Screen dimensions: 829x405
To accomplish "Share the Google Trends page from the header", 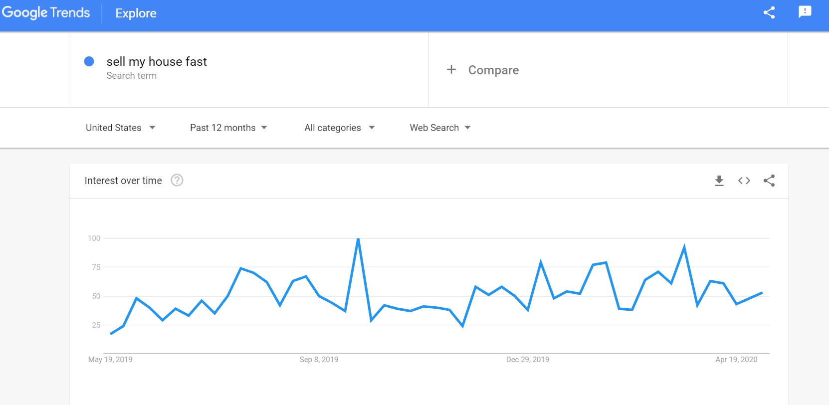I will (x=769, y=13).
